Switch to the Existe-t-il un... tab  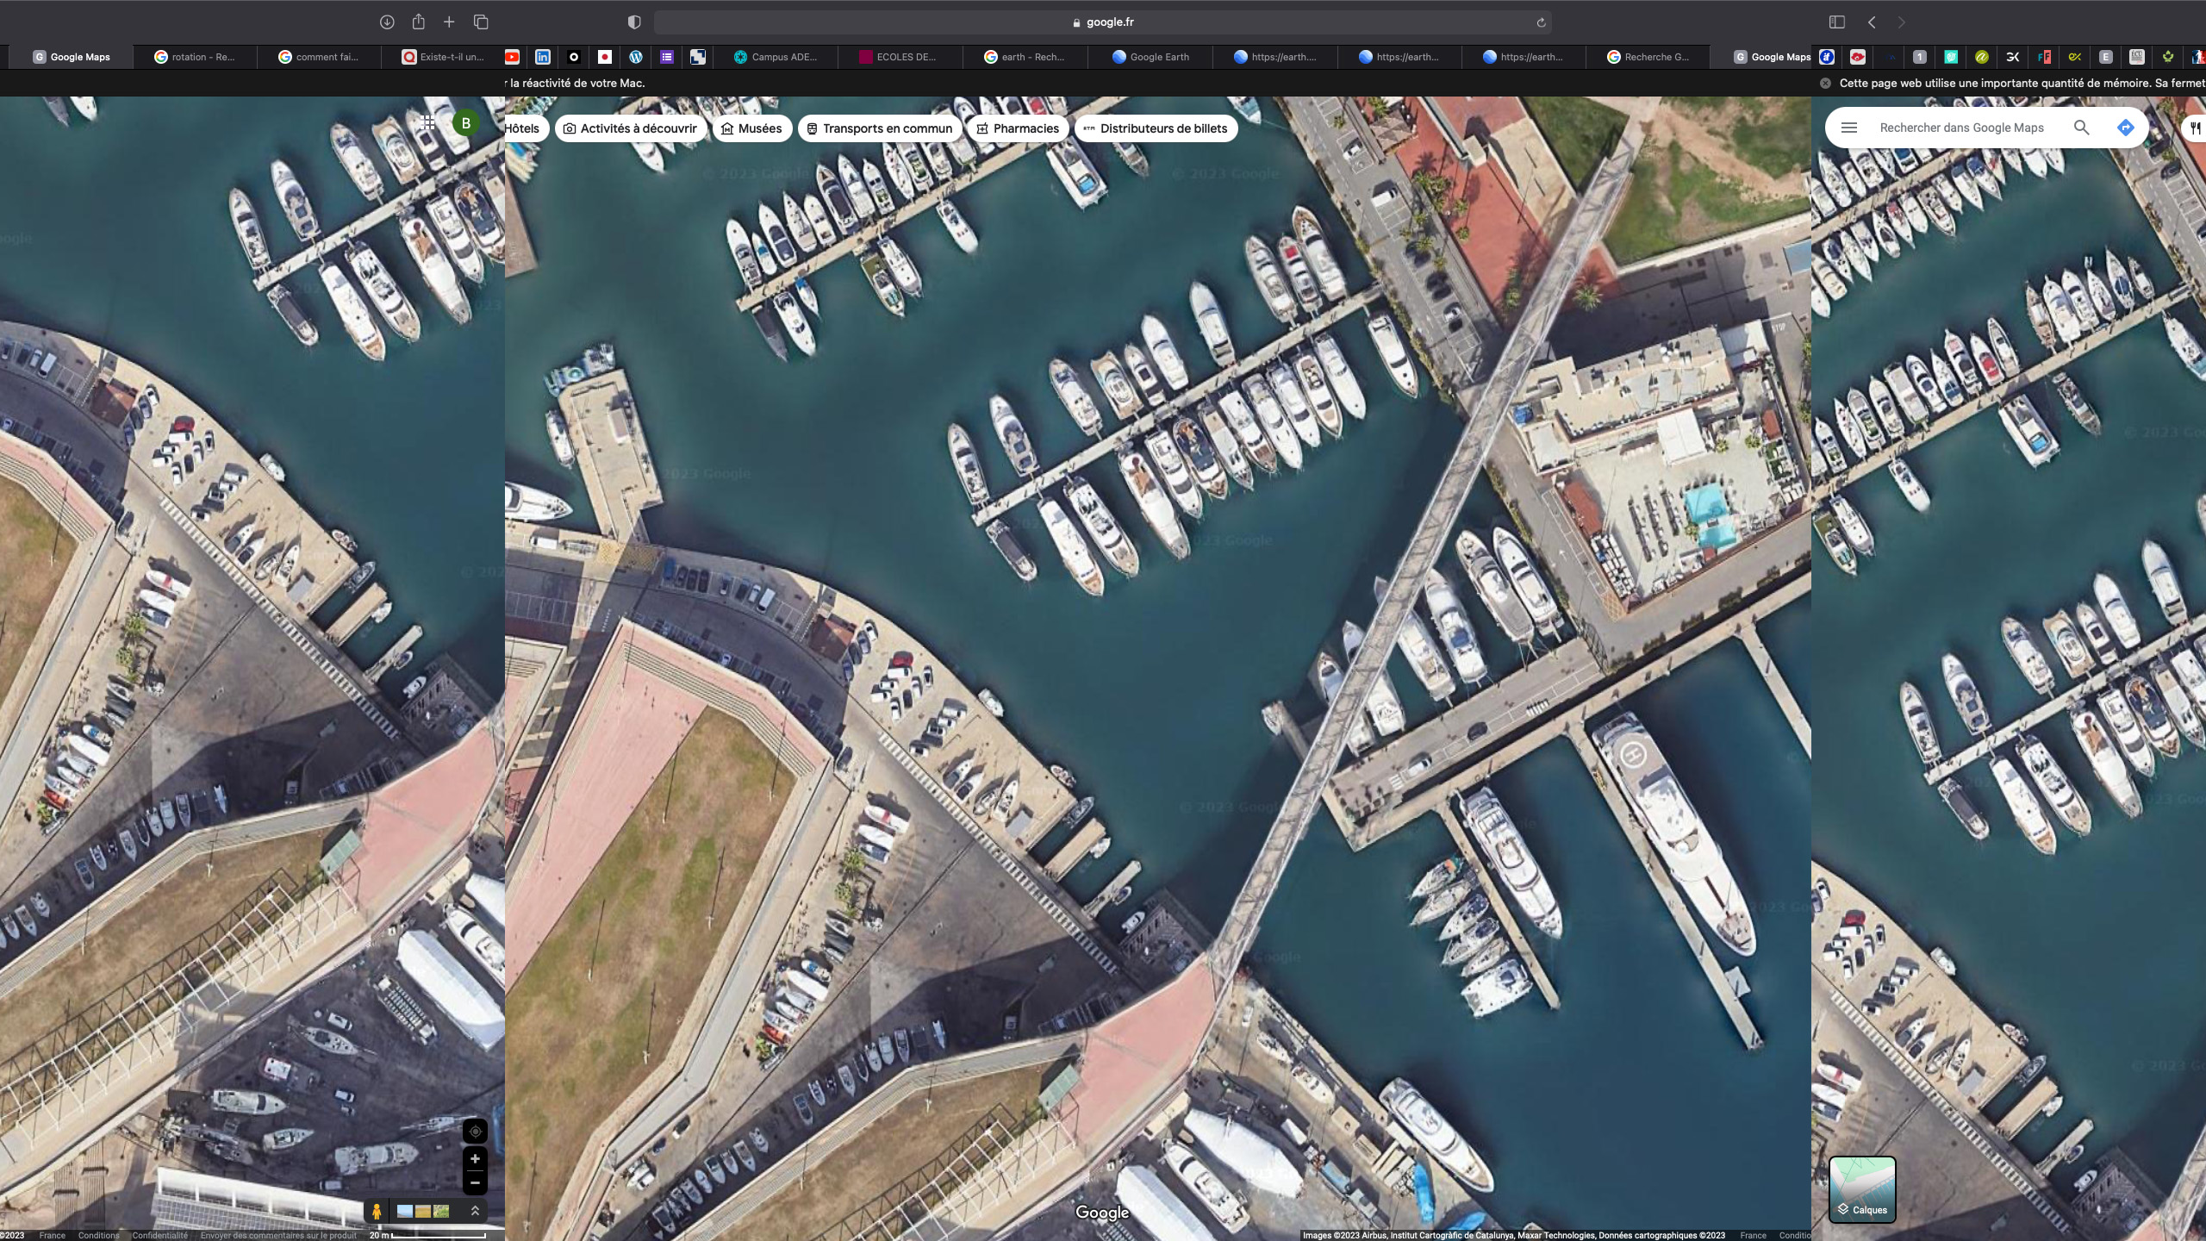coord(443,57)
